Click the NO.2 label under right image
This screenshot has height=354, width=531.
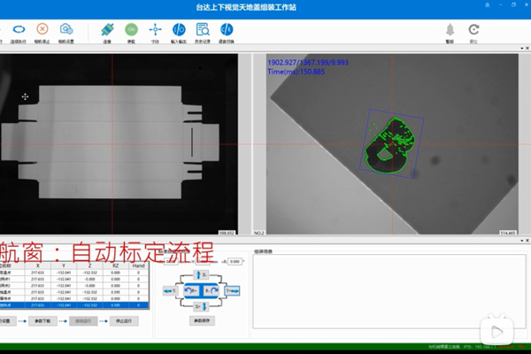coord(259,233)
